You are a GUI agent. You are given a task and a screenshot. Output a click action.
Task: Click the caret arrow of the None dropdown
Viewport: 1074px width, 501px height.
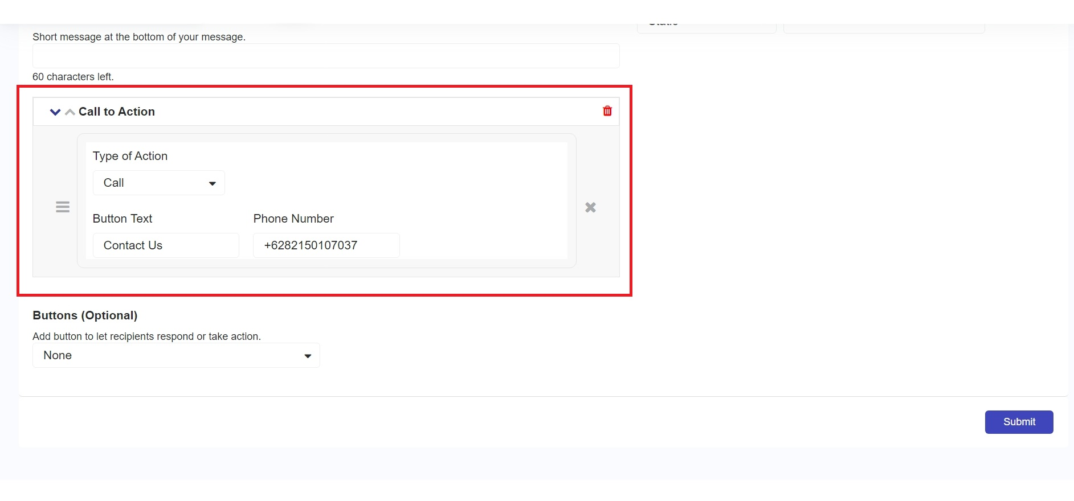308,356
